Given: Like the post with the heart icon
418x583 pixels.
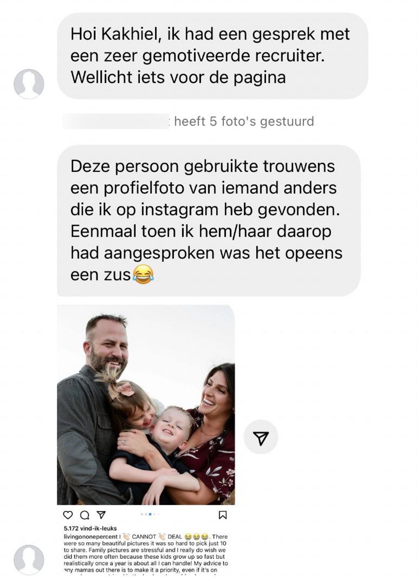Looking at the screenshot, I should pos(69,515).
